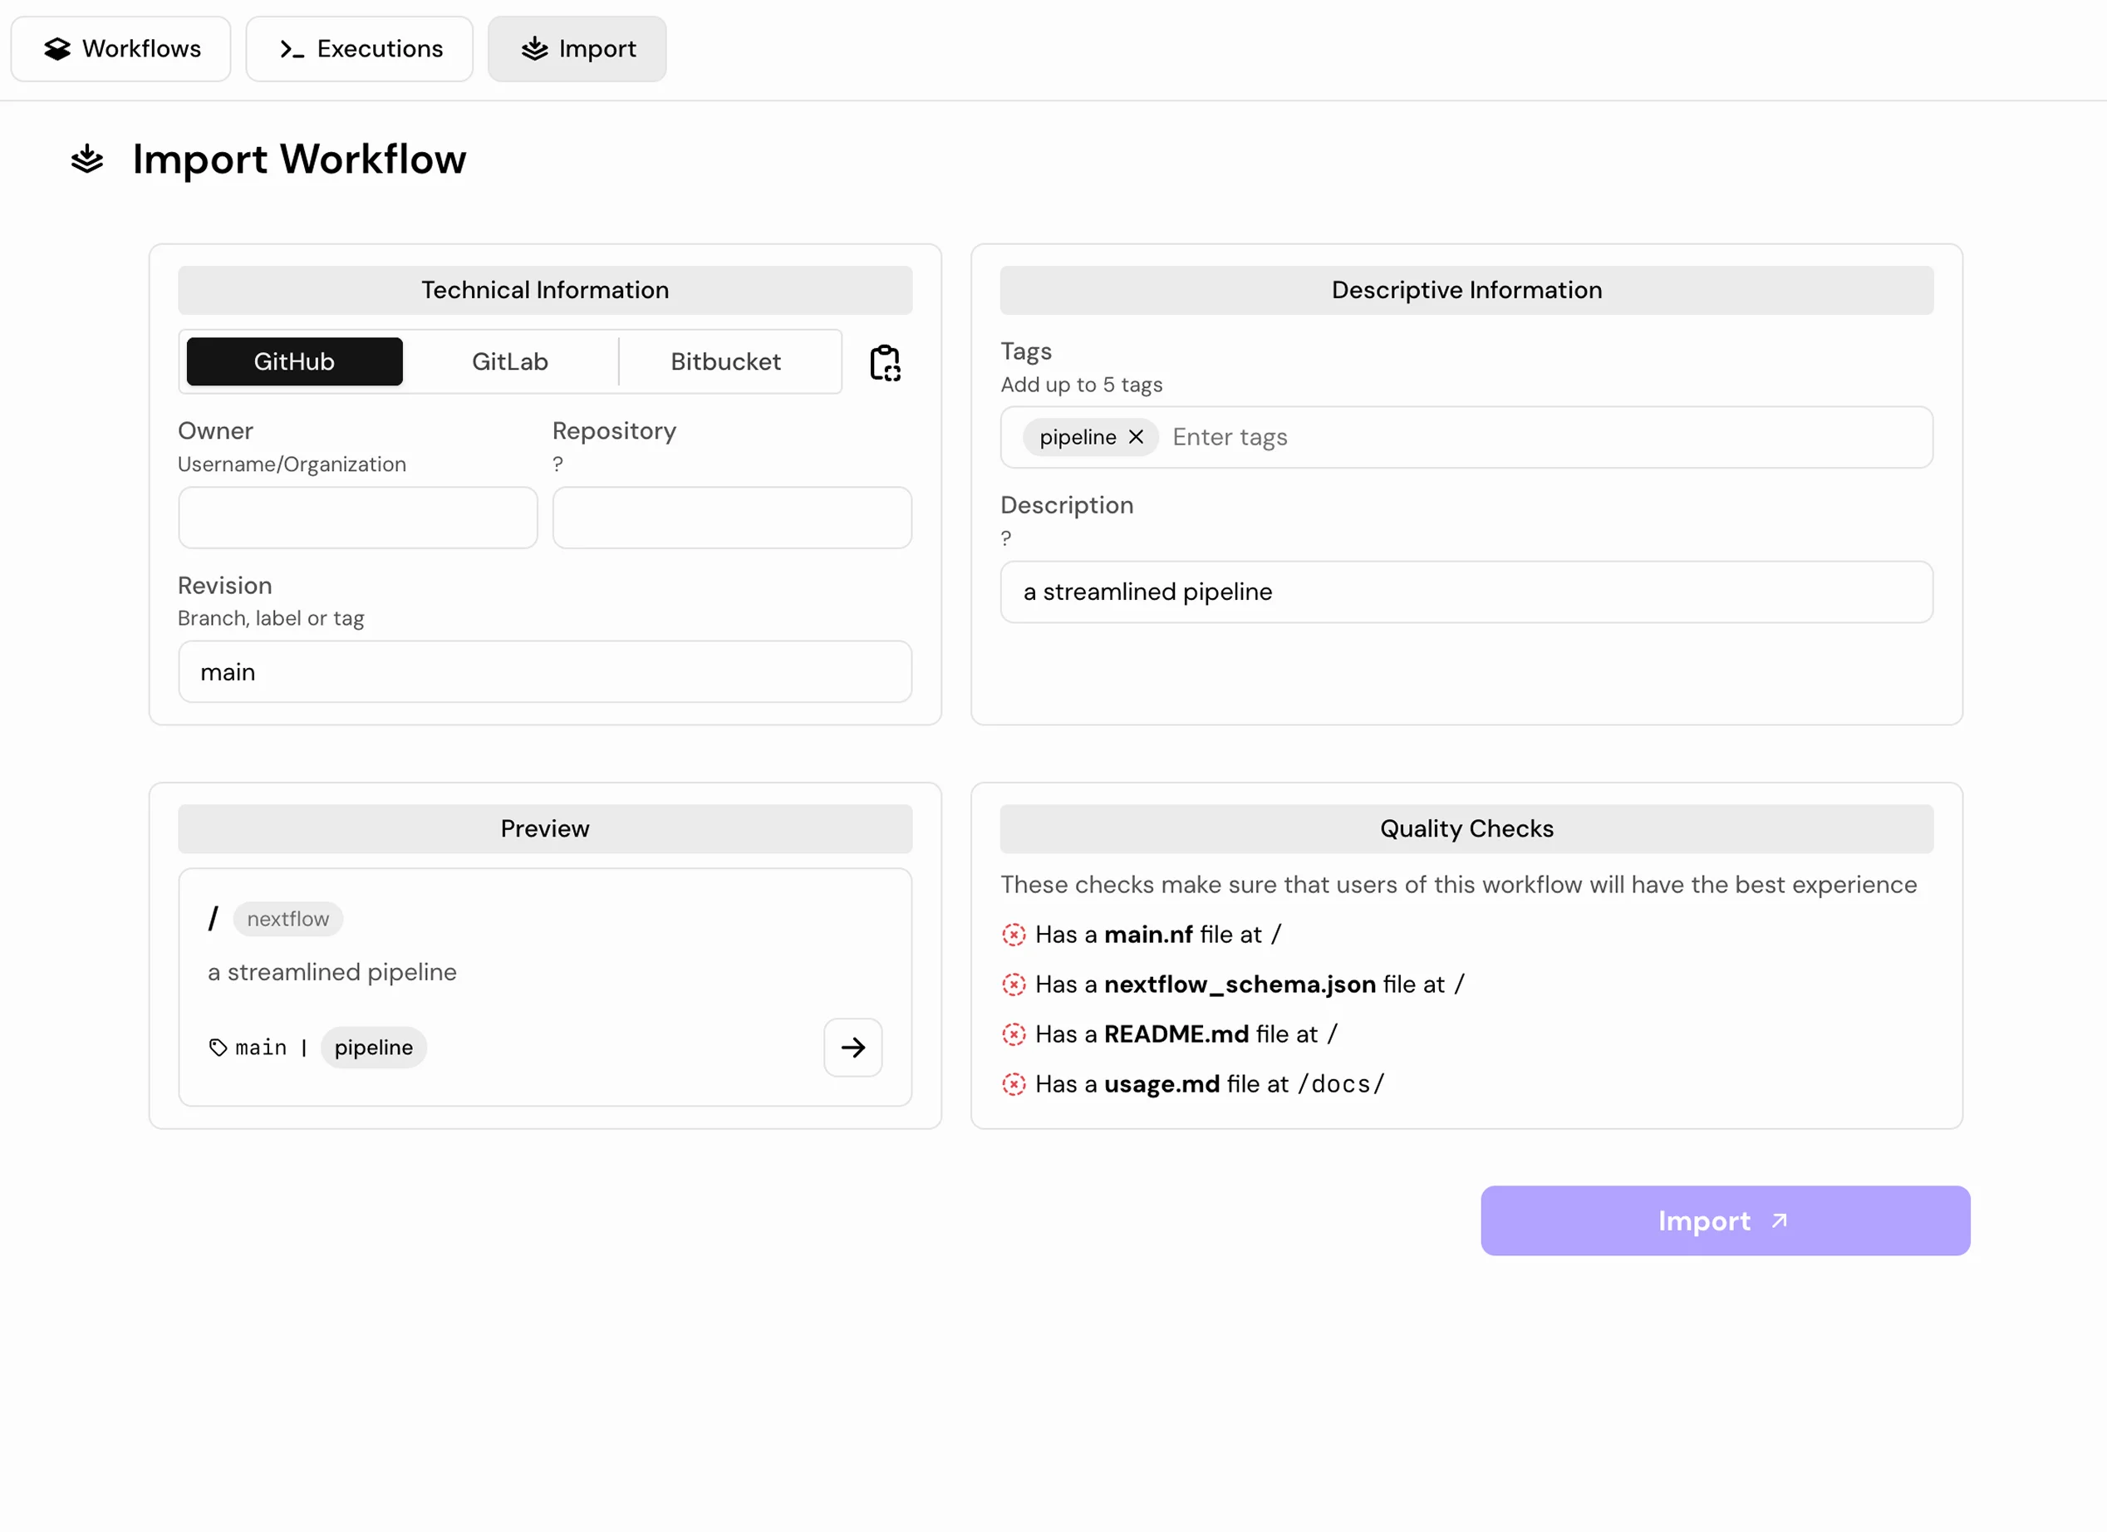Click 'a streamlined pipeline' text in Preview
Image resolution: width=2107 pixels, height=1532 pixels.
tap(332, 972)
